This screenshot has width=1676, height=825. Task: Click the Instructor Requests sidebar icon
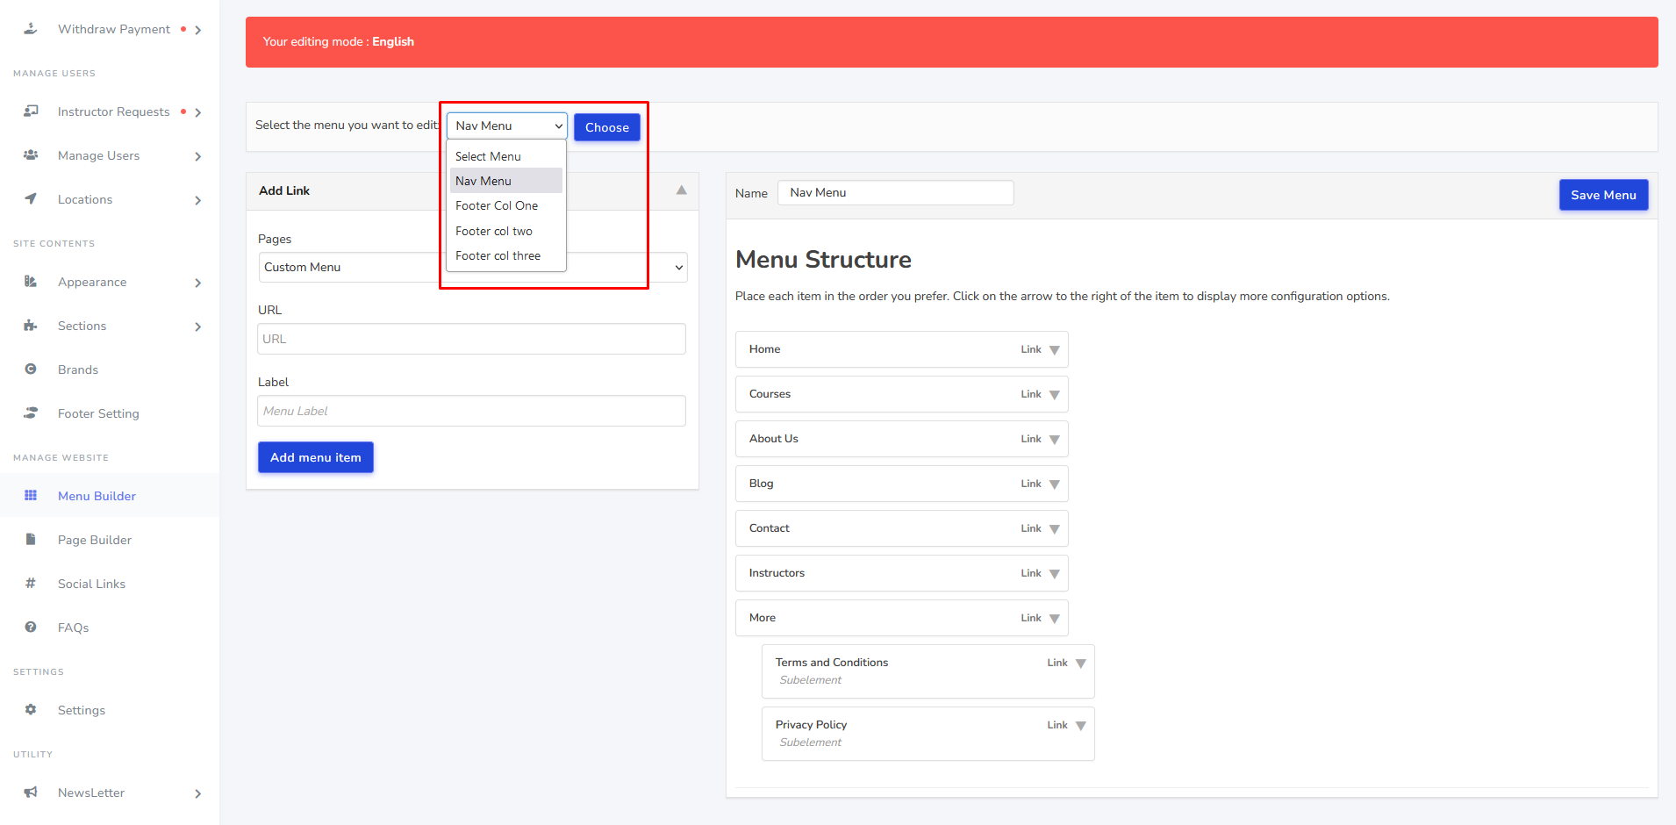coord(31,111)
